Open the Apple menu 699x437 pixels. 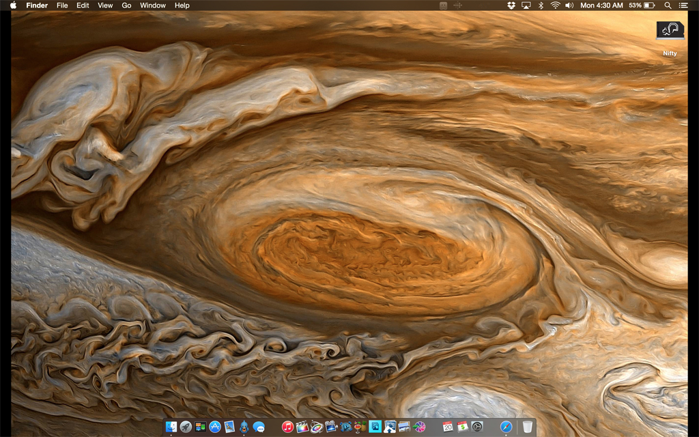click(x=14, y=5)
